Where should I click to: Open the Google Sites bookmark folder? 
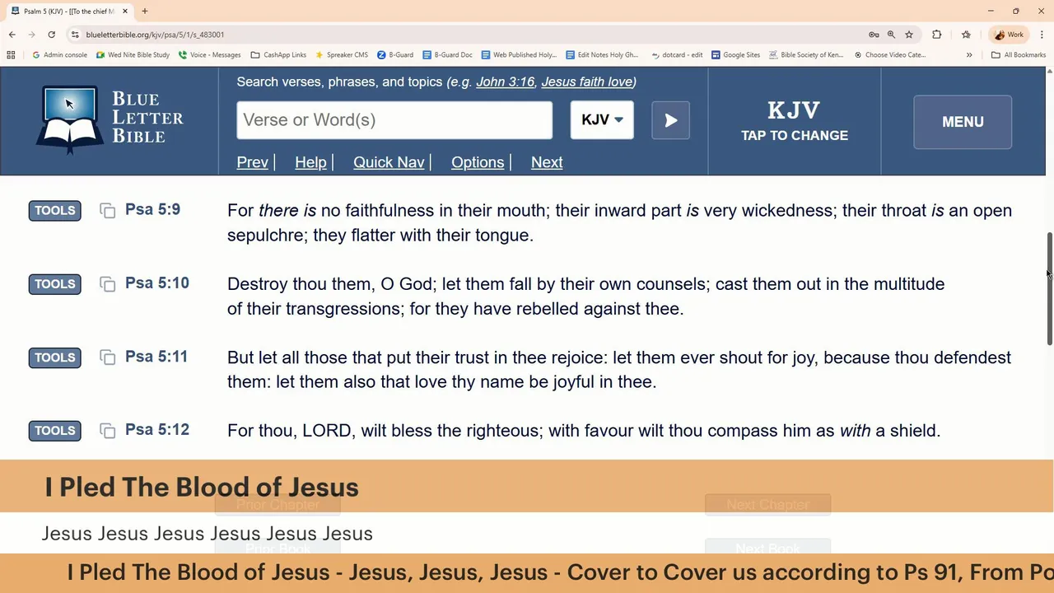click(x=735, y=55)
